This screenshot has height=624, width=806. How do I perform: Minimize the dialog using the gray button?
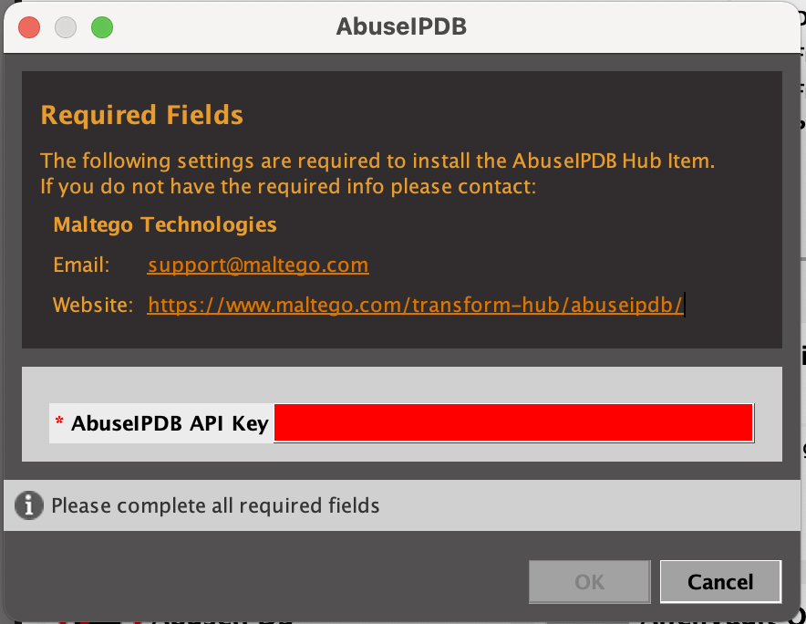(x=66, y=27)
